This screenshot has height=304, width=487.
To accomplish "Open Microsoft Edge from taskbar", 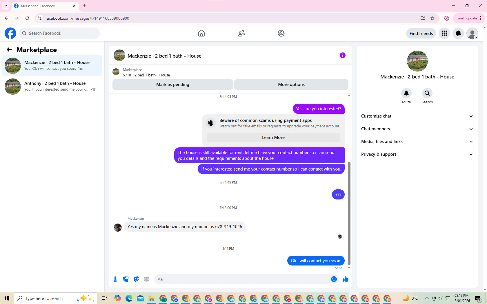I will click(129, 298).
